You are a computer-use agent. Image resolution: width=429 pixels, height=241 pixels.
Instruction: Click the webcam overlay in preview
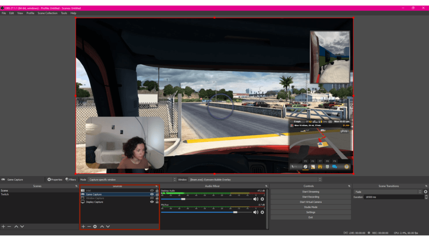[125, 143]
